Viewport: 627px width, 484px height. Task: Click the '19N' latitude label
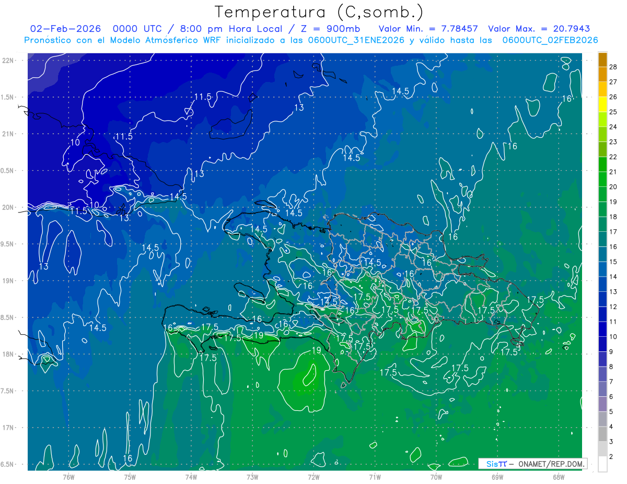pos(7,281)
